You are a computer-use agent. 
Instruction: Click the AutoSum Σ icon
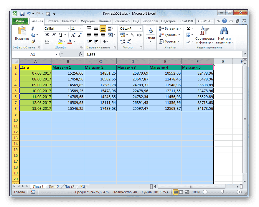(188, 28)
